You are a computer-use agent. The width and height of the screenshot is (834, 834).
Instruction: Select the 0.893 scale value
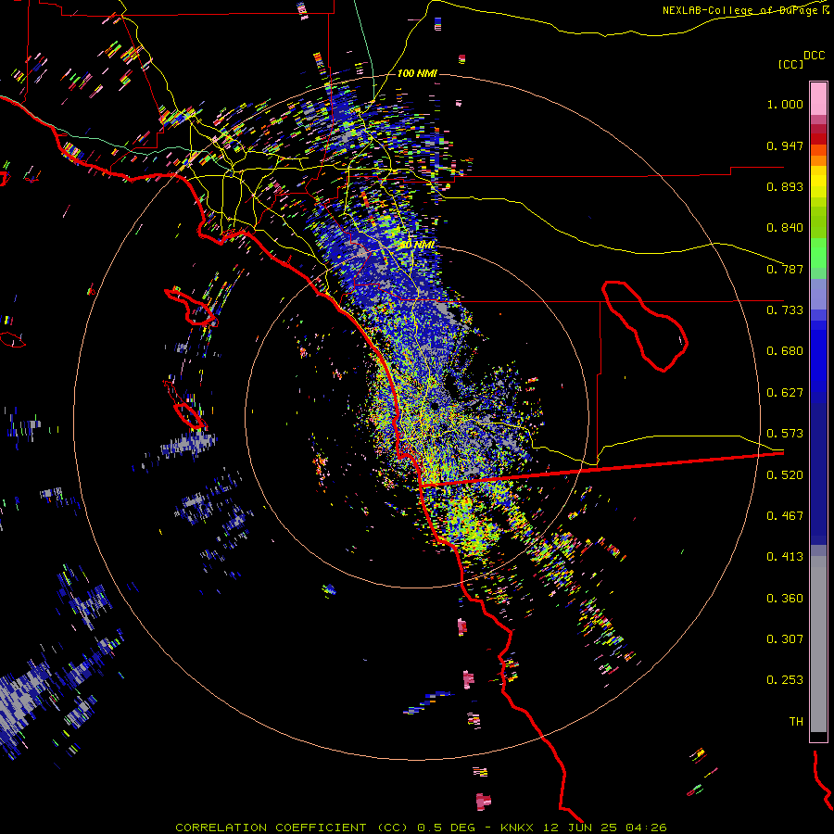[x=785, y=186]
